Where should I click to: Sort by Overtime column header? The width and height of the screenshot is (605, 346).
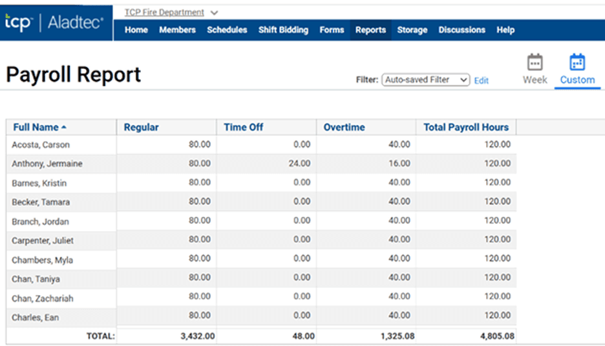[x=344, y=127]
